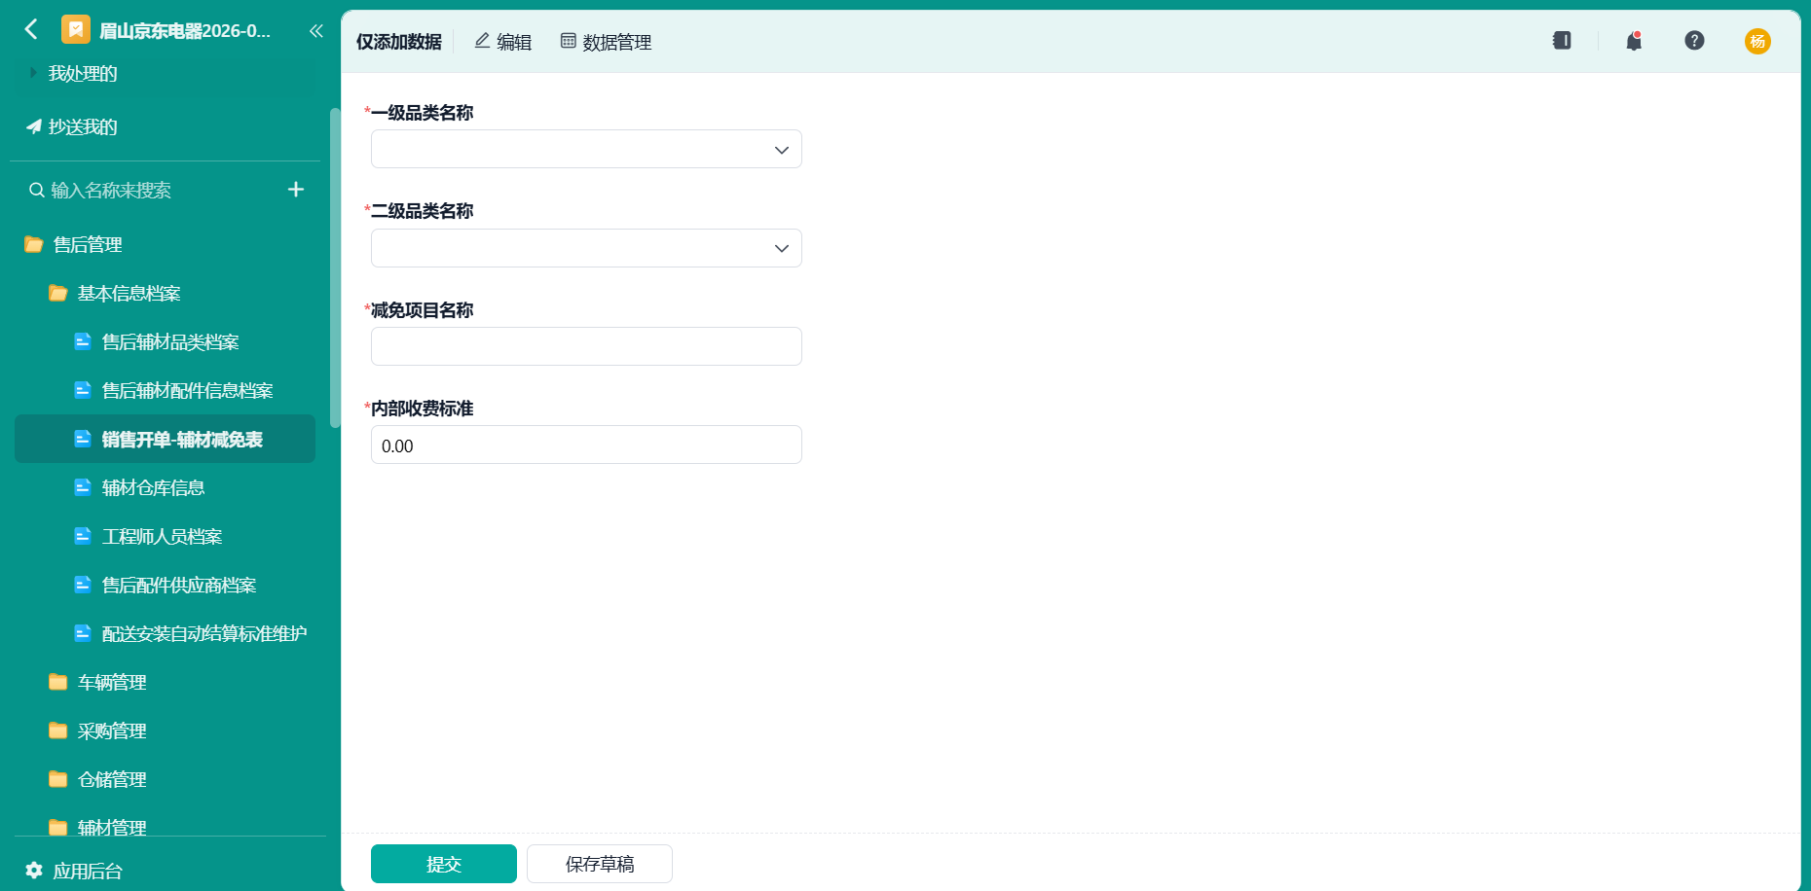The image size is (1811, 891).
Task: Open the 二级品类名称 dropdown
Action: click(x=586, y=248)
